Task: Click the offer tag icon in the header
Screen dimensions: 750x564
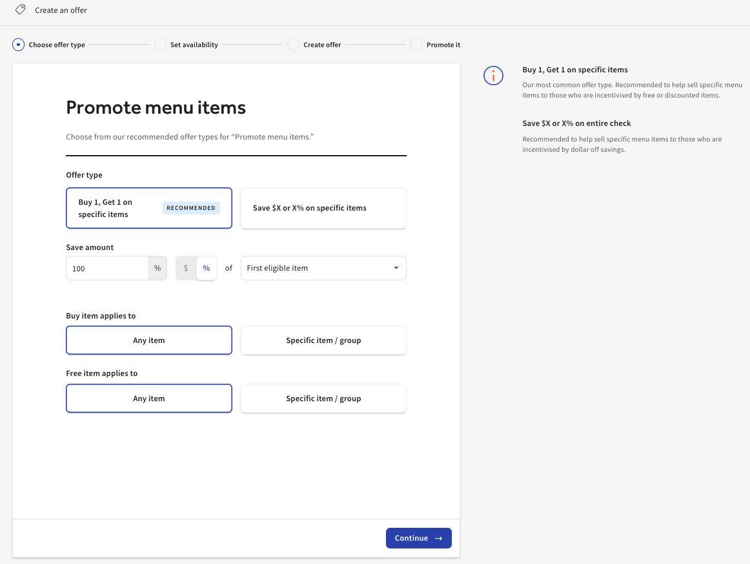Action: pyautogui.click(x=19, y=10)
